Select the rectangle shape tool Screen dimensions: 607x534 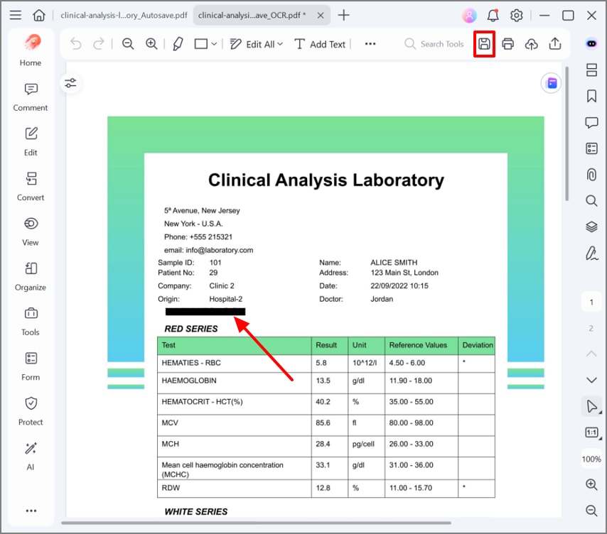(201, 44)
